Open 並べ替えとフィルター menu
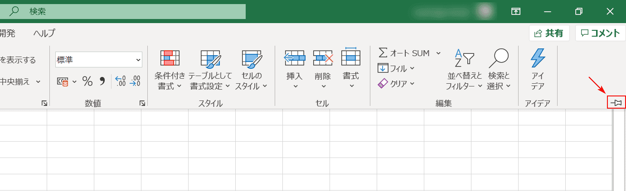 (464, 70)
